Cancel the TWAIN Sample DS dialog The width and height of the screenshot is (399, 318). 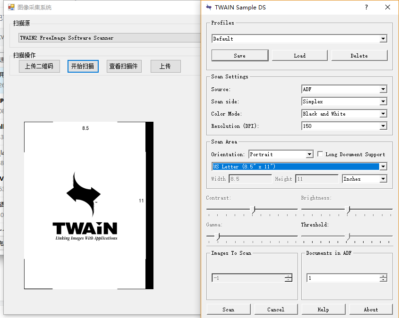point(276,309)
